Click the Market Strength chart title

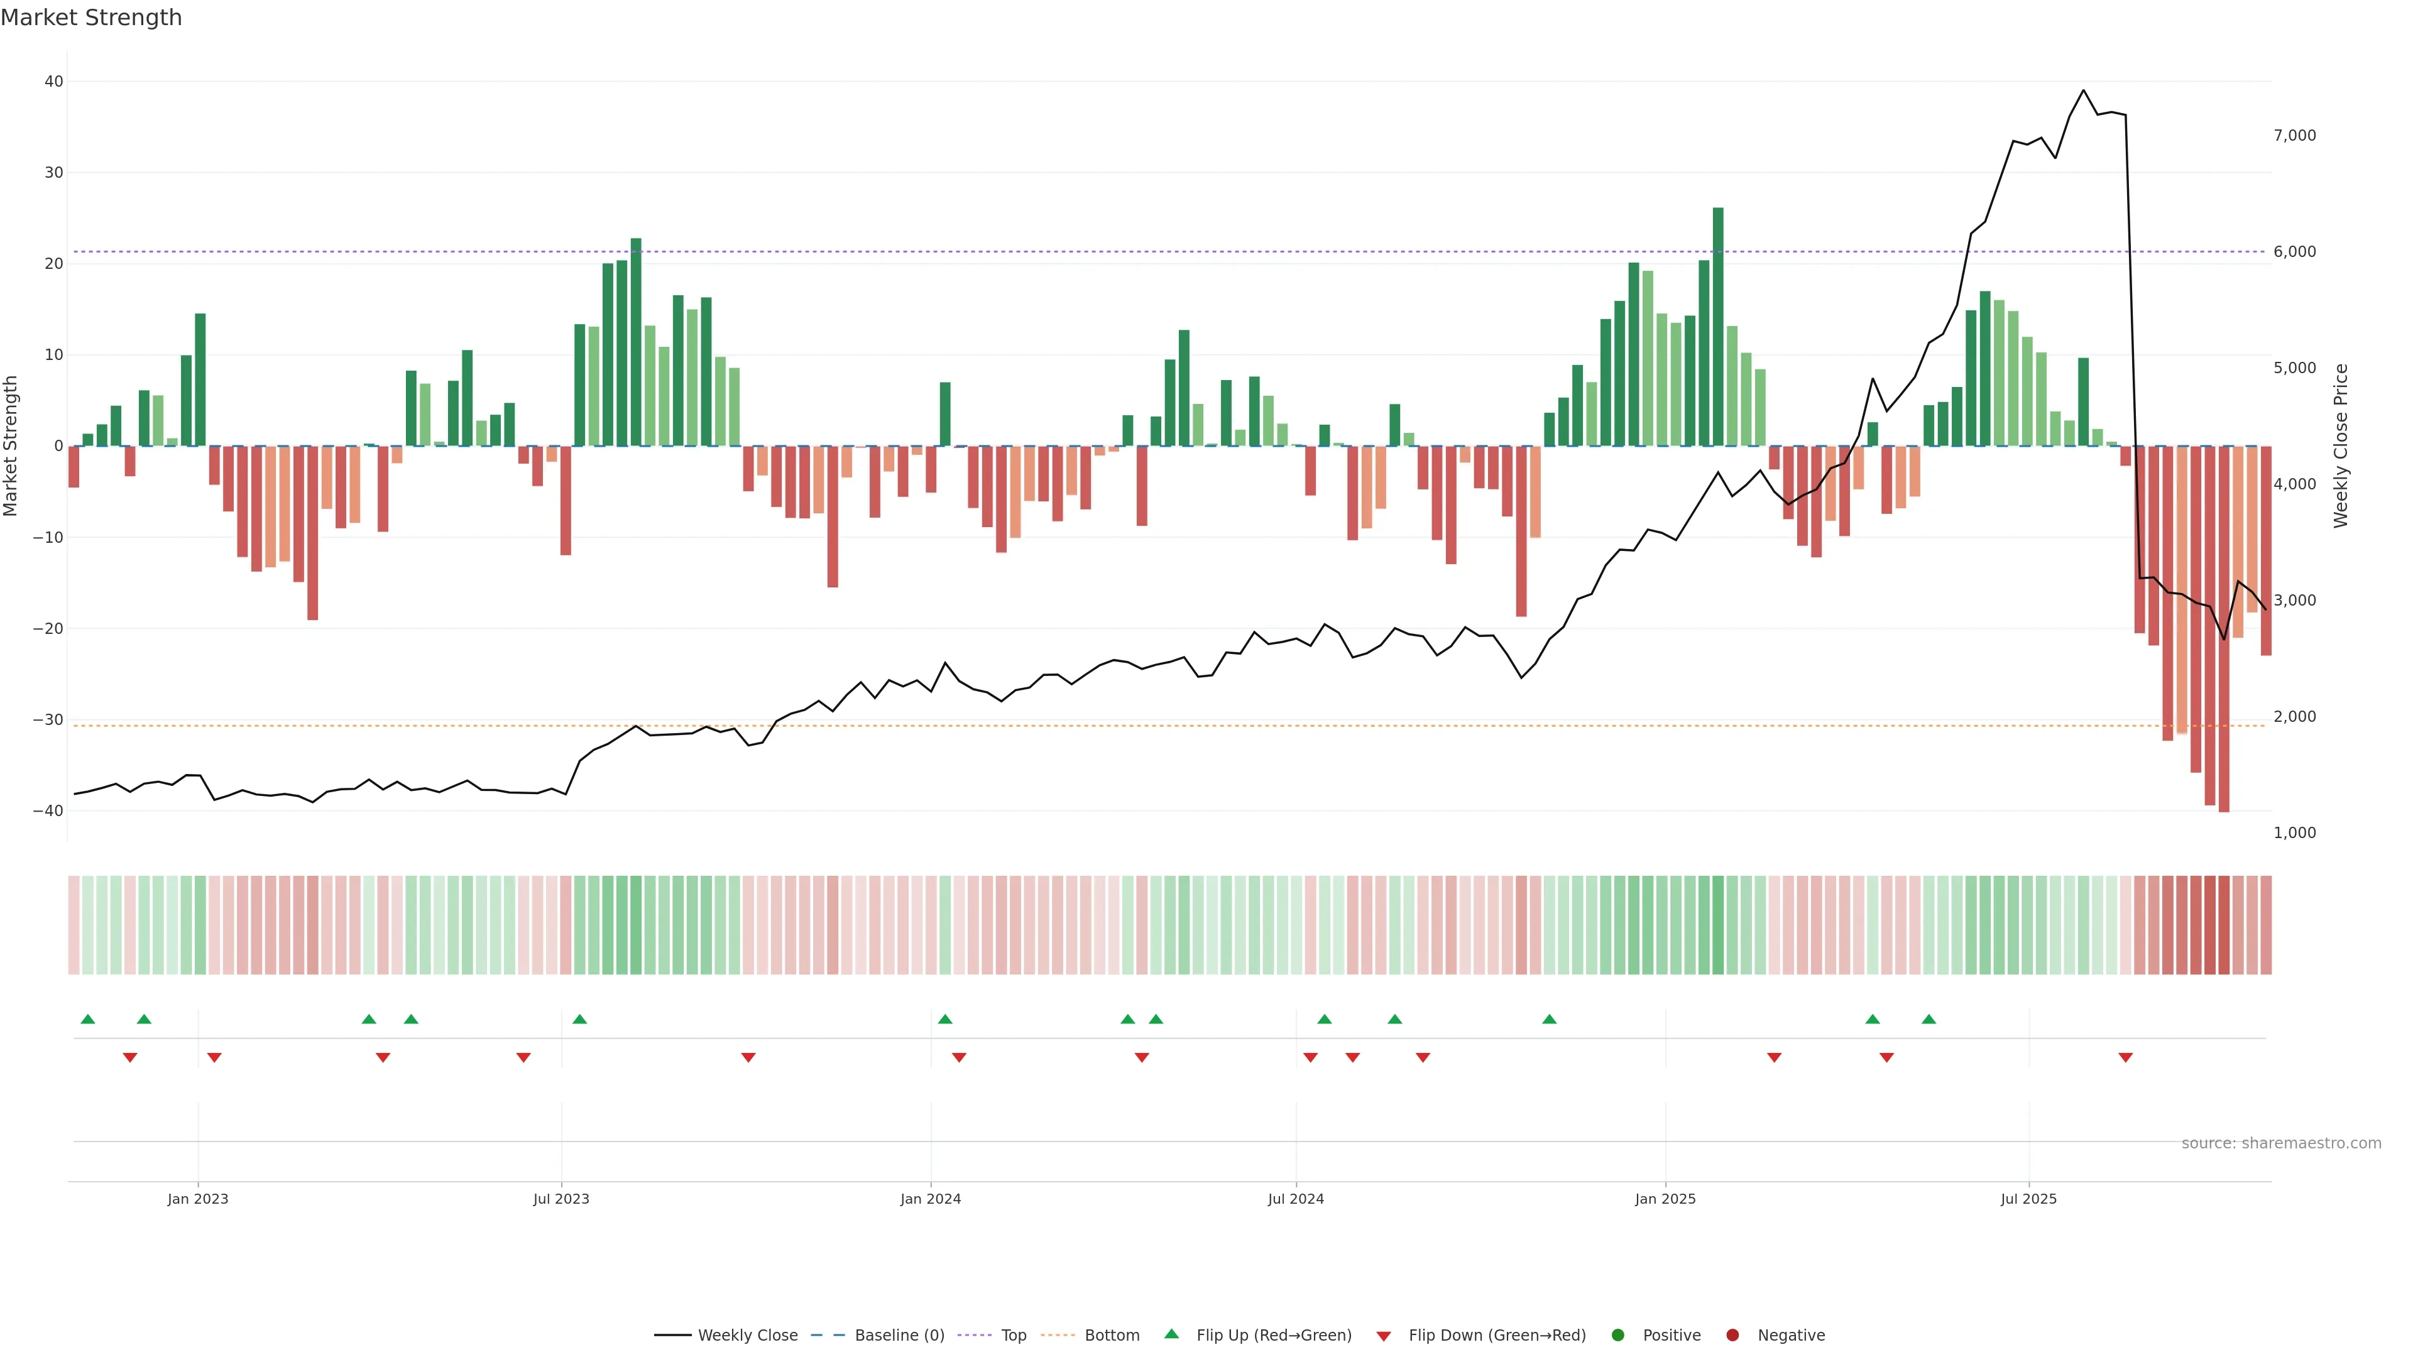tap(91, 18)
